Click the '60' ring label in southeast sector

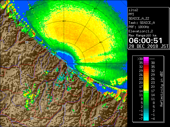click(x=96, y=119)
